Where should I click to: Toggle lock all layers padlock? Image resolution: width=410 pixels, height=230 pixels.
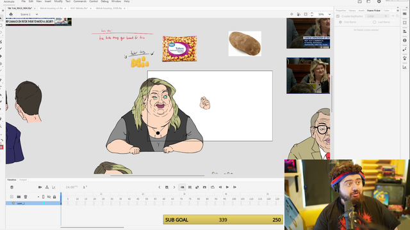tap(54, 197)
